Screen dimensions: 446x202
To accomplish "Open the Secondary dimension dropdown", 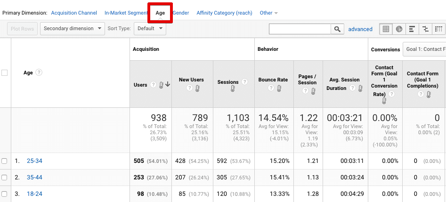I will (x=73, y=29).
